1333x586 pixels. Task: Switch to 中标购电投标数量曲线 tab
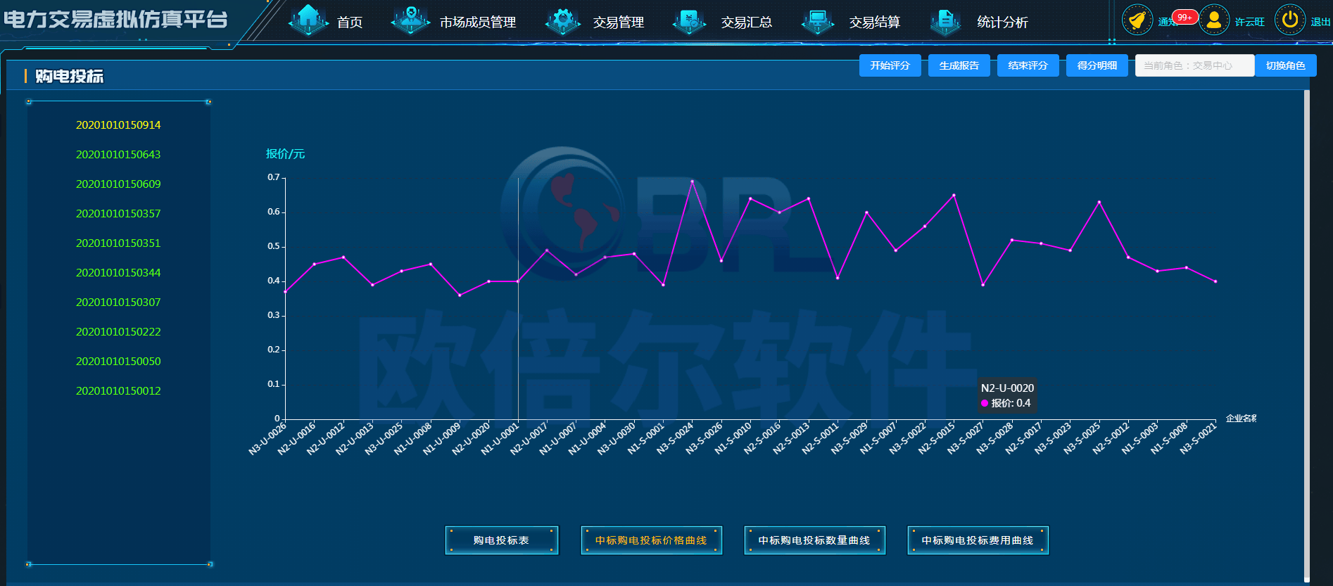click(x=814, y=540)
